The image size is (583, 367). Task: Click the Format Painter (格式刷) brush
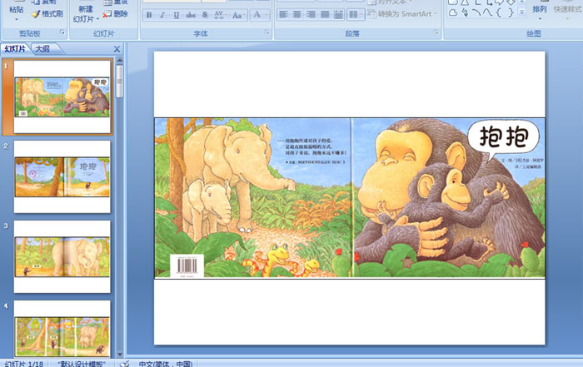tap(47, 14)
